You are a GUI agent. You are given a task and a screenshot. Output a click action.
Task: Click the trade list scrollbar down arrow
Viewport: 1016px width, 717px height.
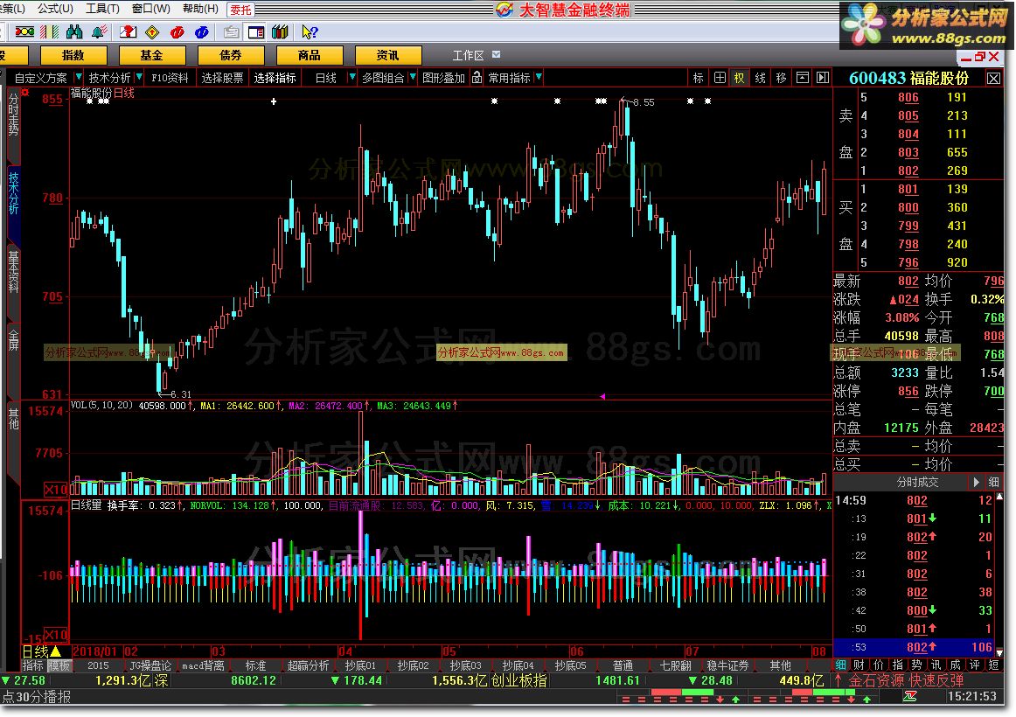(999, 652)
